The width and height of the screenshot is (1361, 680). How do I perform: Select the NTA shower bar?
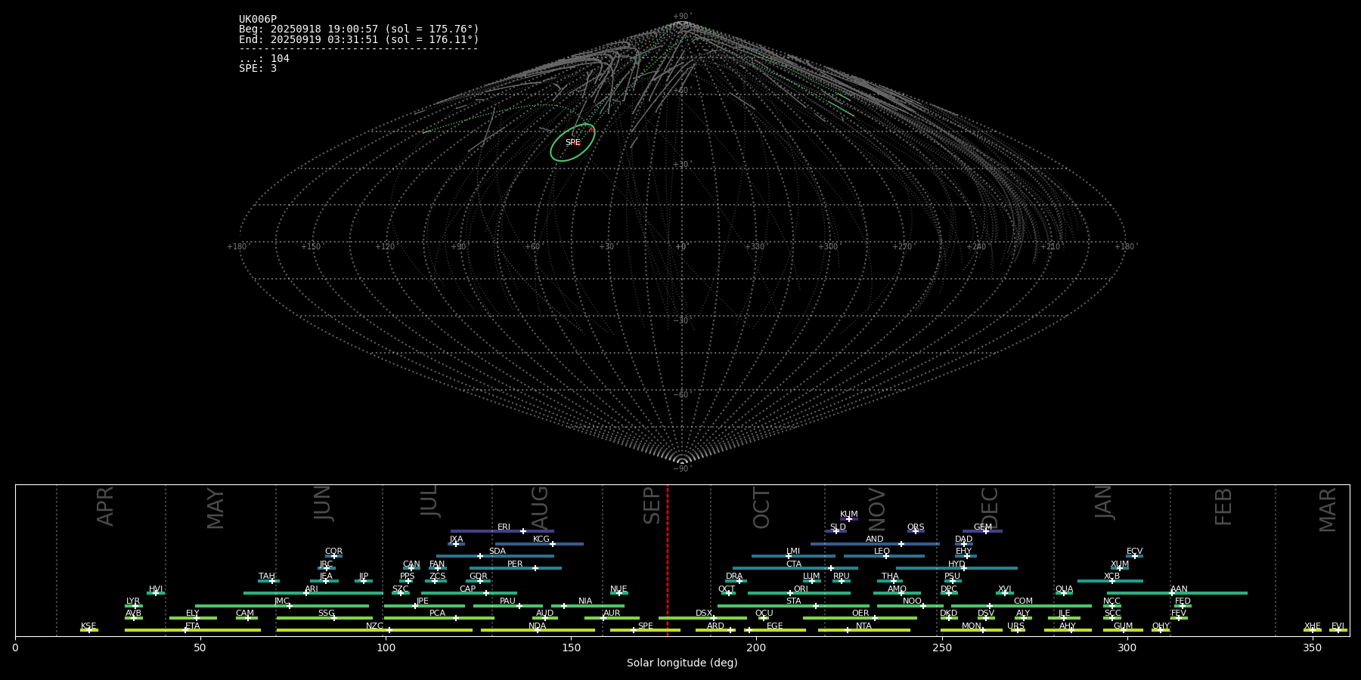863,630
